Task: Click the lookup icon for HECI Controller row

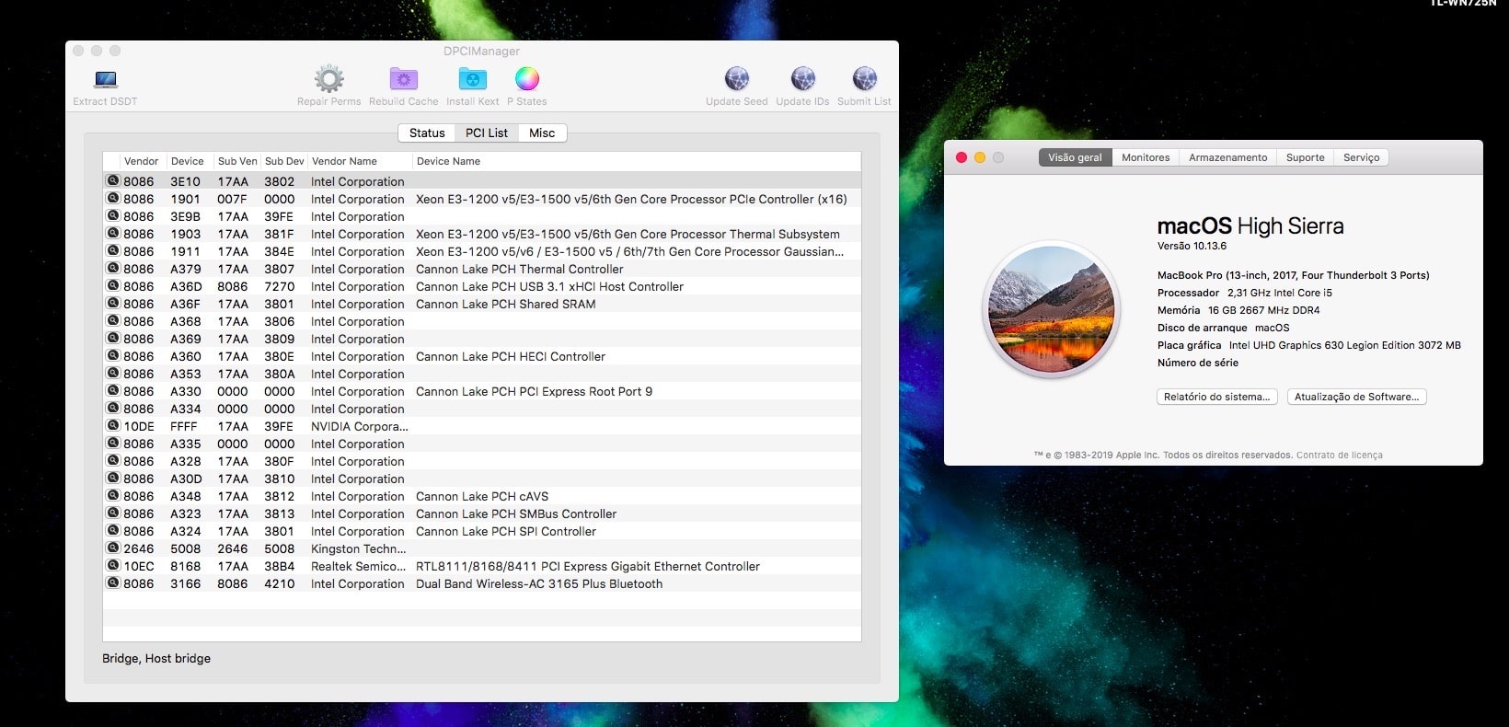Action: [x=113, y=356]
